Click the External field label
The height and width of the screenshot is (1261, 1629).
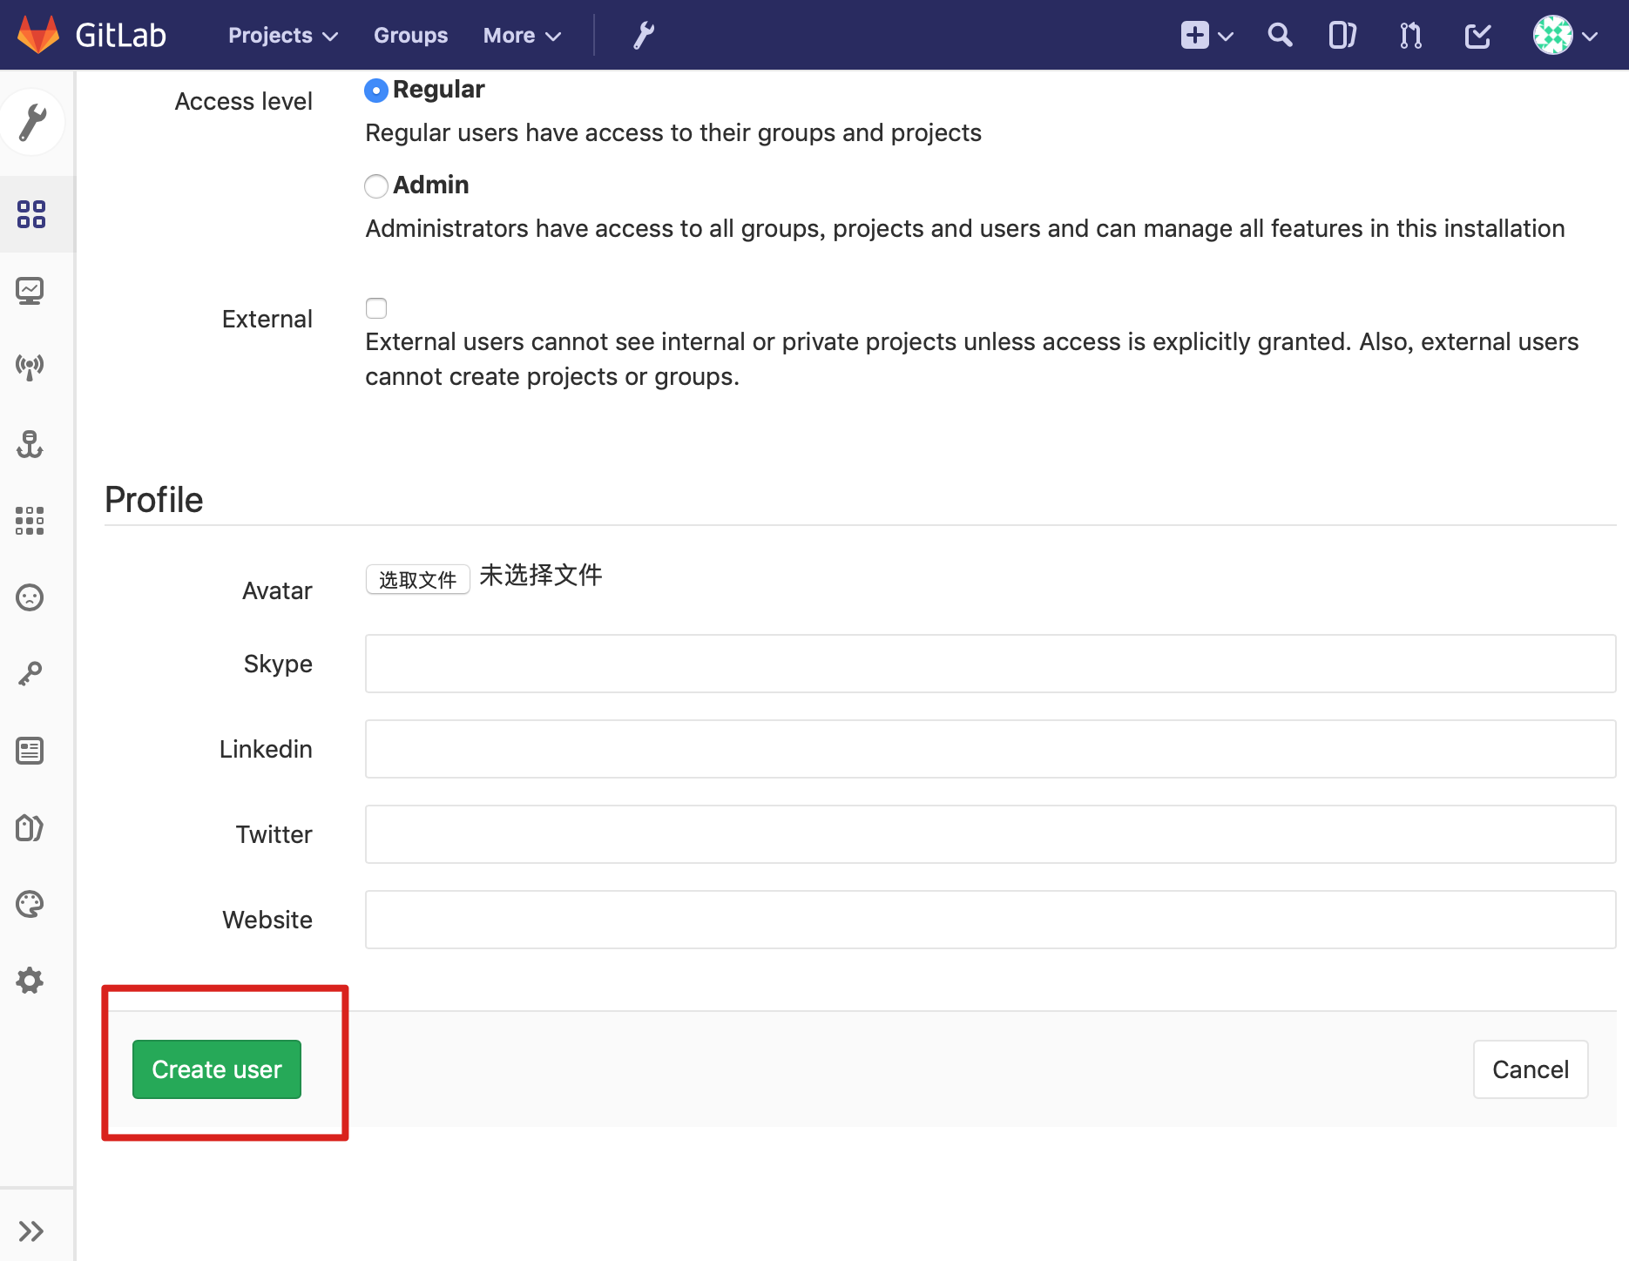click(267, 319)
